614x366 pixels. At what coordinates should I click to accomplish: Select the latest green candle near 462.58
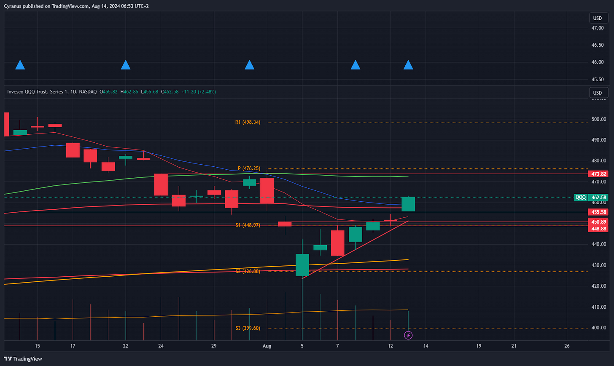(x=408, y=204)
